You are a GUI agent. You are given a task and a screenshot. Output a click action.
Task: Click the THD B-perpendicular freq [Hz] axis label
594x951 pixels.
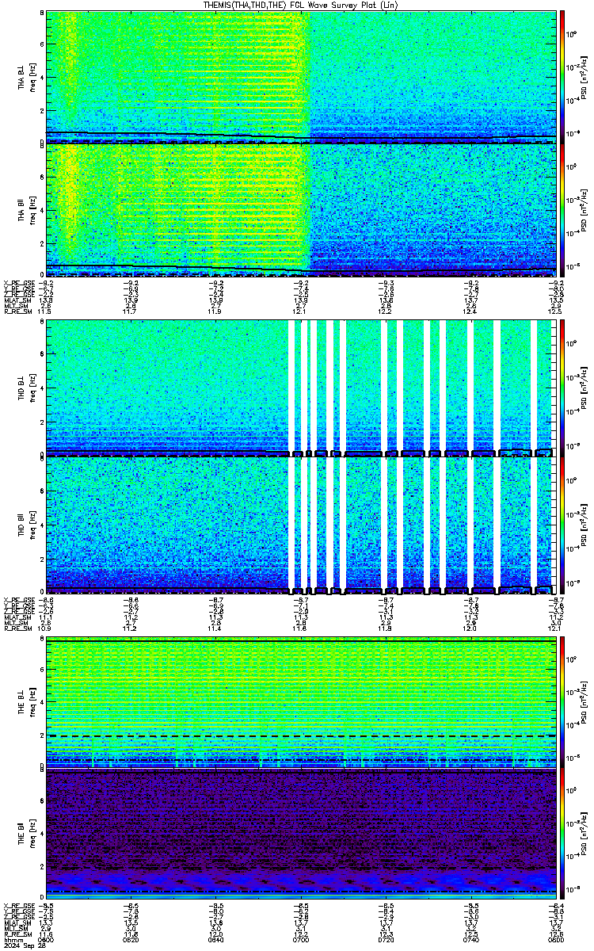pyautogui.click(x=32, y=390)
